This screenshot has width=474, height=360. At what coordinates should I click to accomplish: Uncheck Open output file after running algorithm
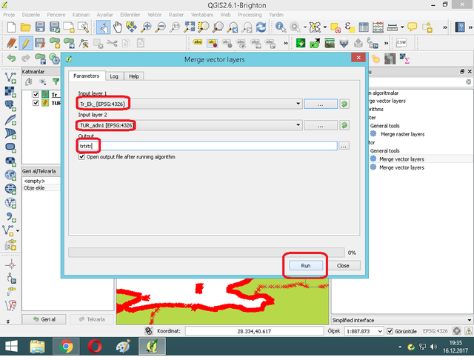pyautogui.click(x=81, y=157)
